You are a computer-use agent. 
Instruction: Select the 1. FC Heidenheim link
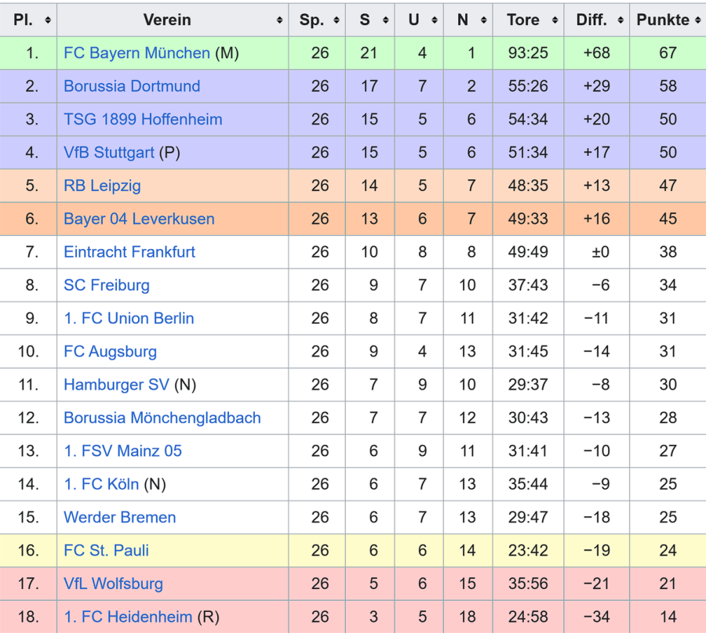pos(128,617)
